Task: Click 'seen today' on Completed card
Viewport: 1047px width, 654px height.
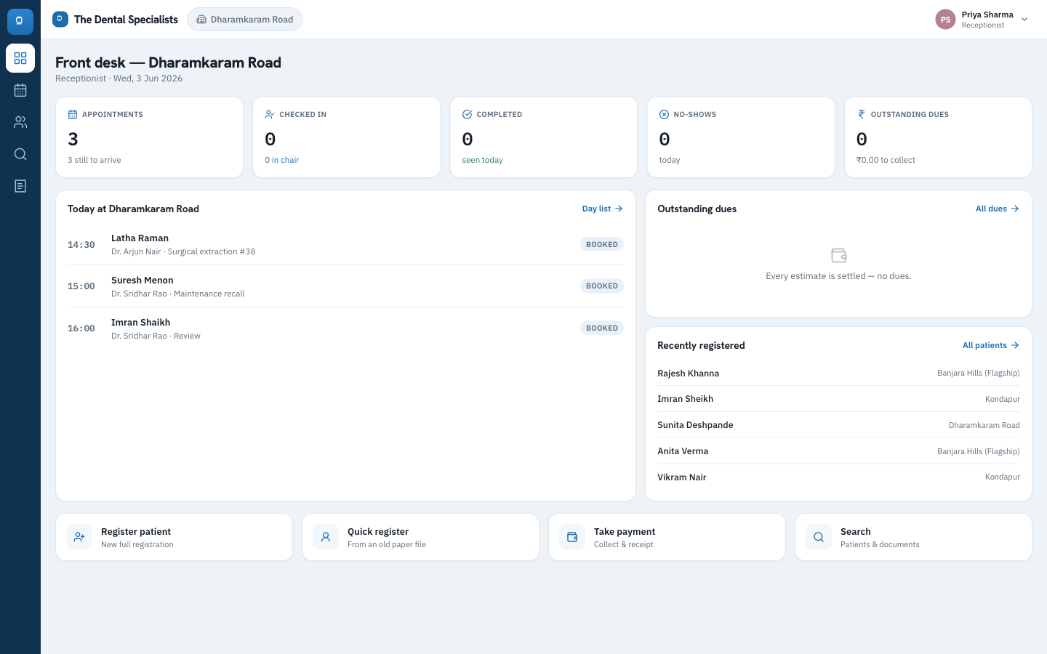Action: pos(482,160)
